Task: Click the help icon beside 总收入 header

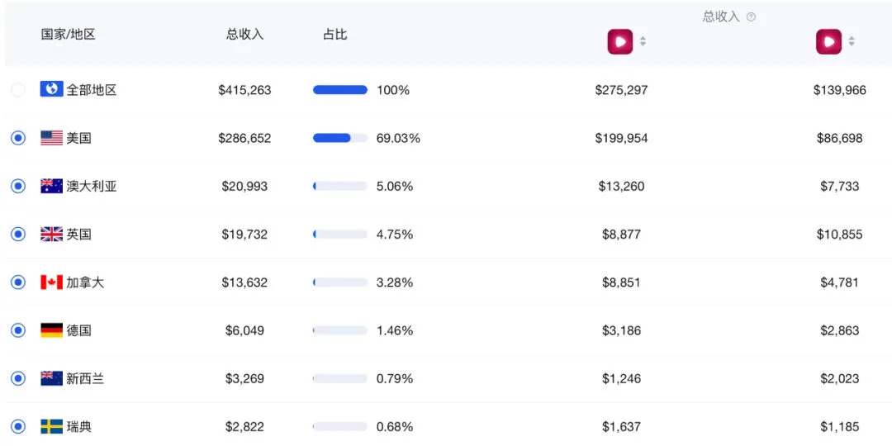Action: (x=751, y=17)
